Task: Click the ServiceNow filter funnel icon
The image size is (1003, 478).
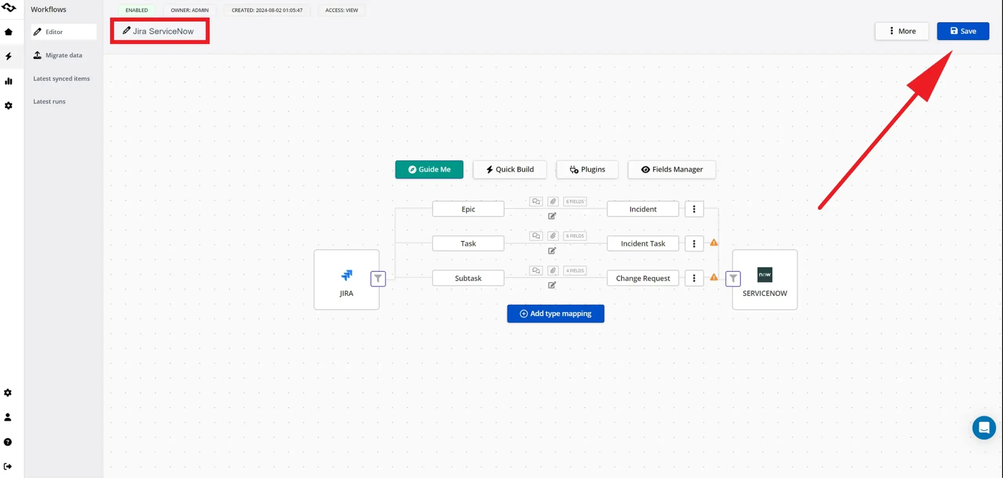Action: click(733, 279)
